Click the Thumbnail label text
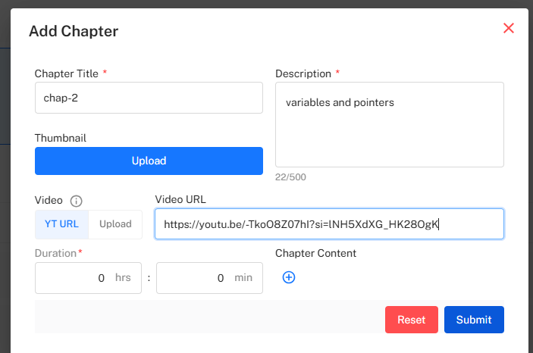 point(59,138)
